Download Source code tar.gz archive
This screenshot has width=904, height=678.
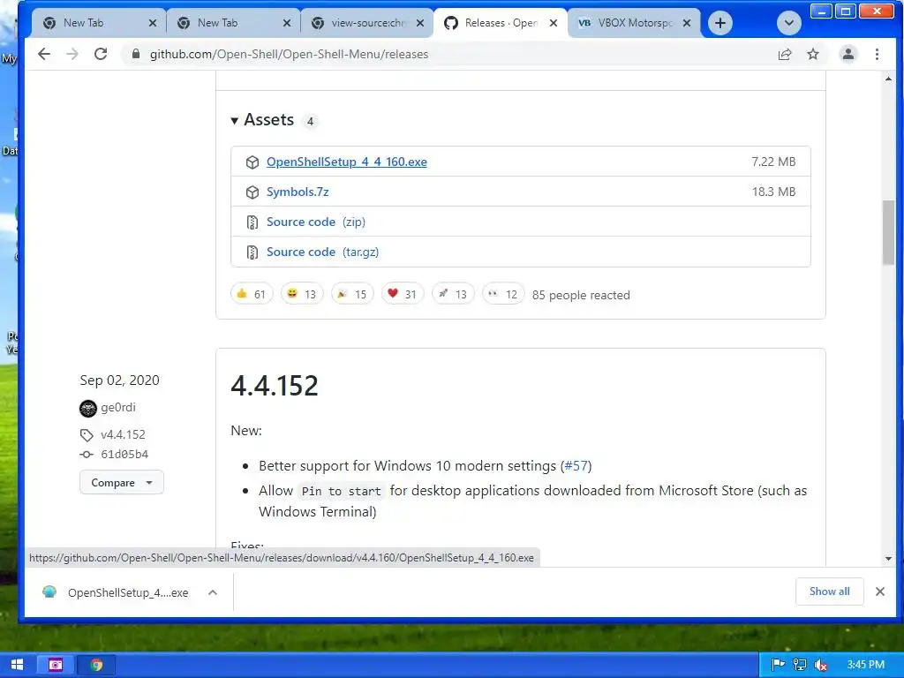pyautogui.click(x=322, y=252)
